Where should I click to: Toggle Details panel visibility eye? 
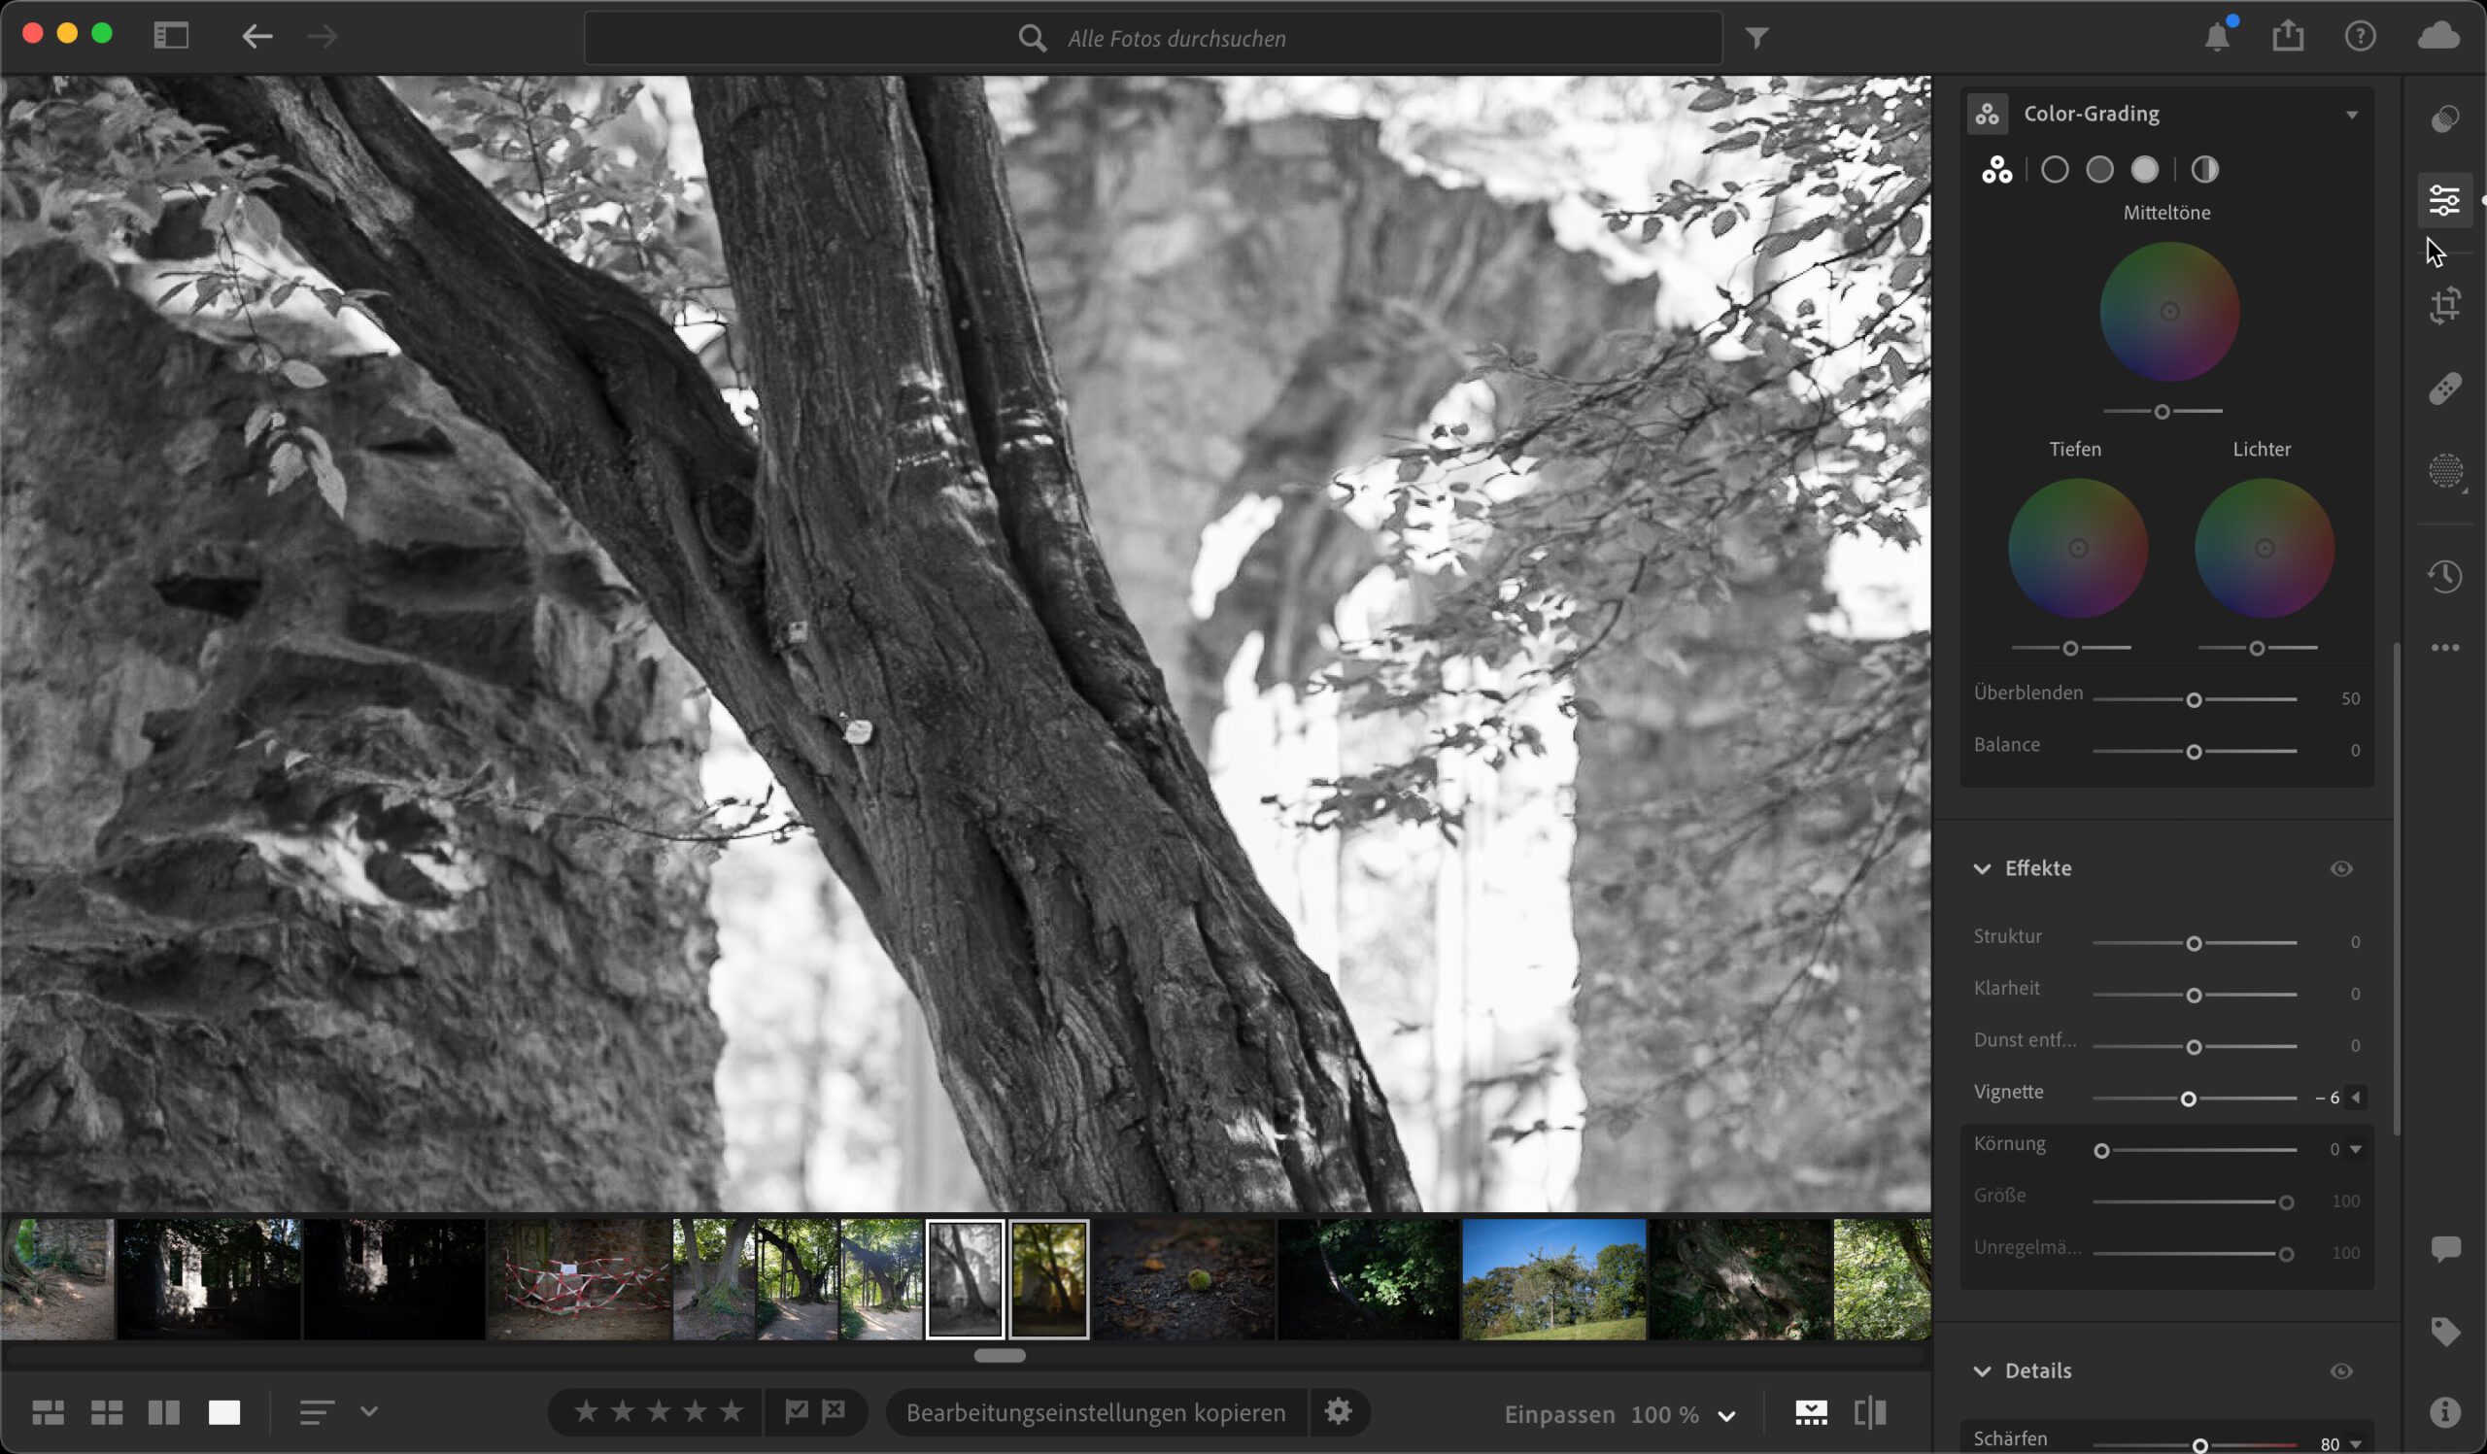click(2341, 1371)
